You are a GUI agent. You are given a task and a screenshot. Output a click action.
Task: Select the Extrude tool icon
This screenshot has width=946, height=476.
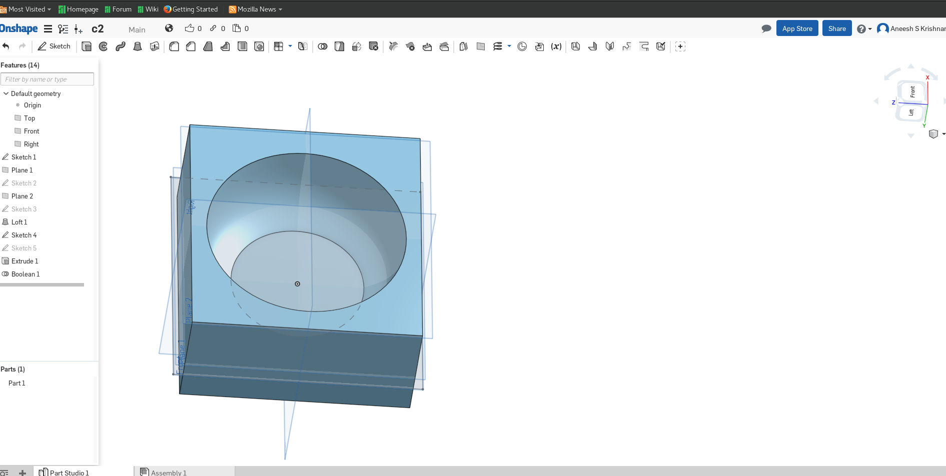[87, 46]
